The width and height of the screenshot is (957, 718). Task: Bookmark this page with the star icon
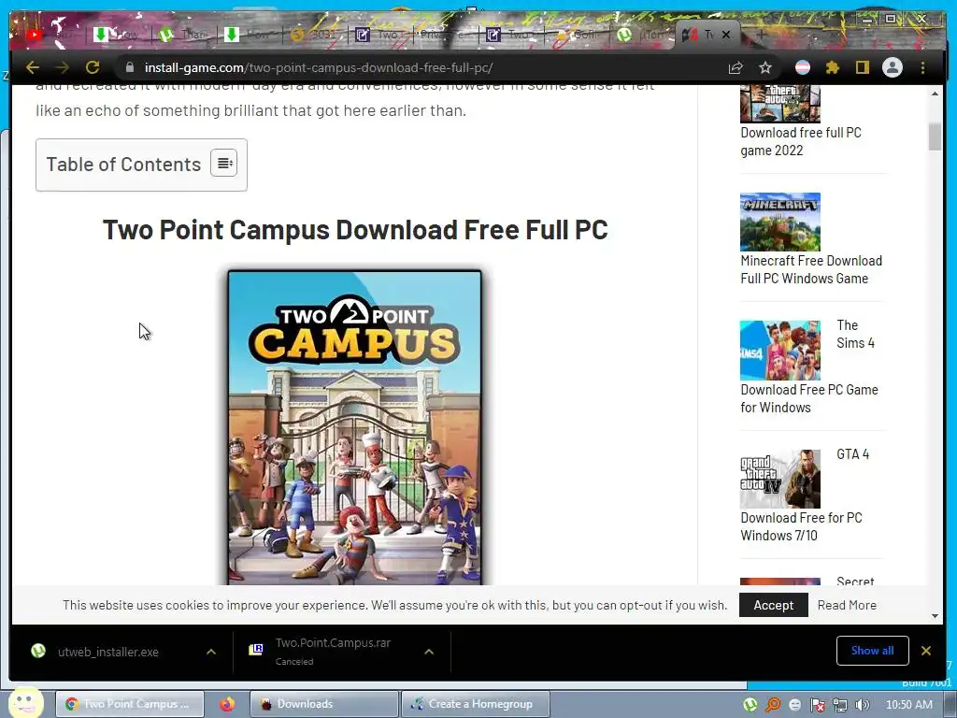pos(765,67)
